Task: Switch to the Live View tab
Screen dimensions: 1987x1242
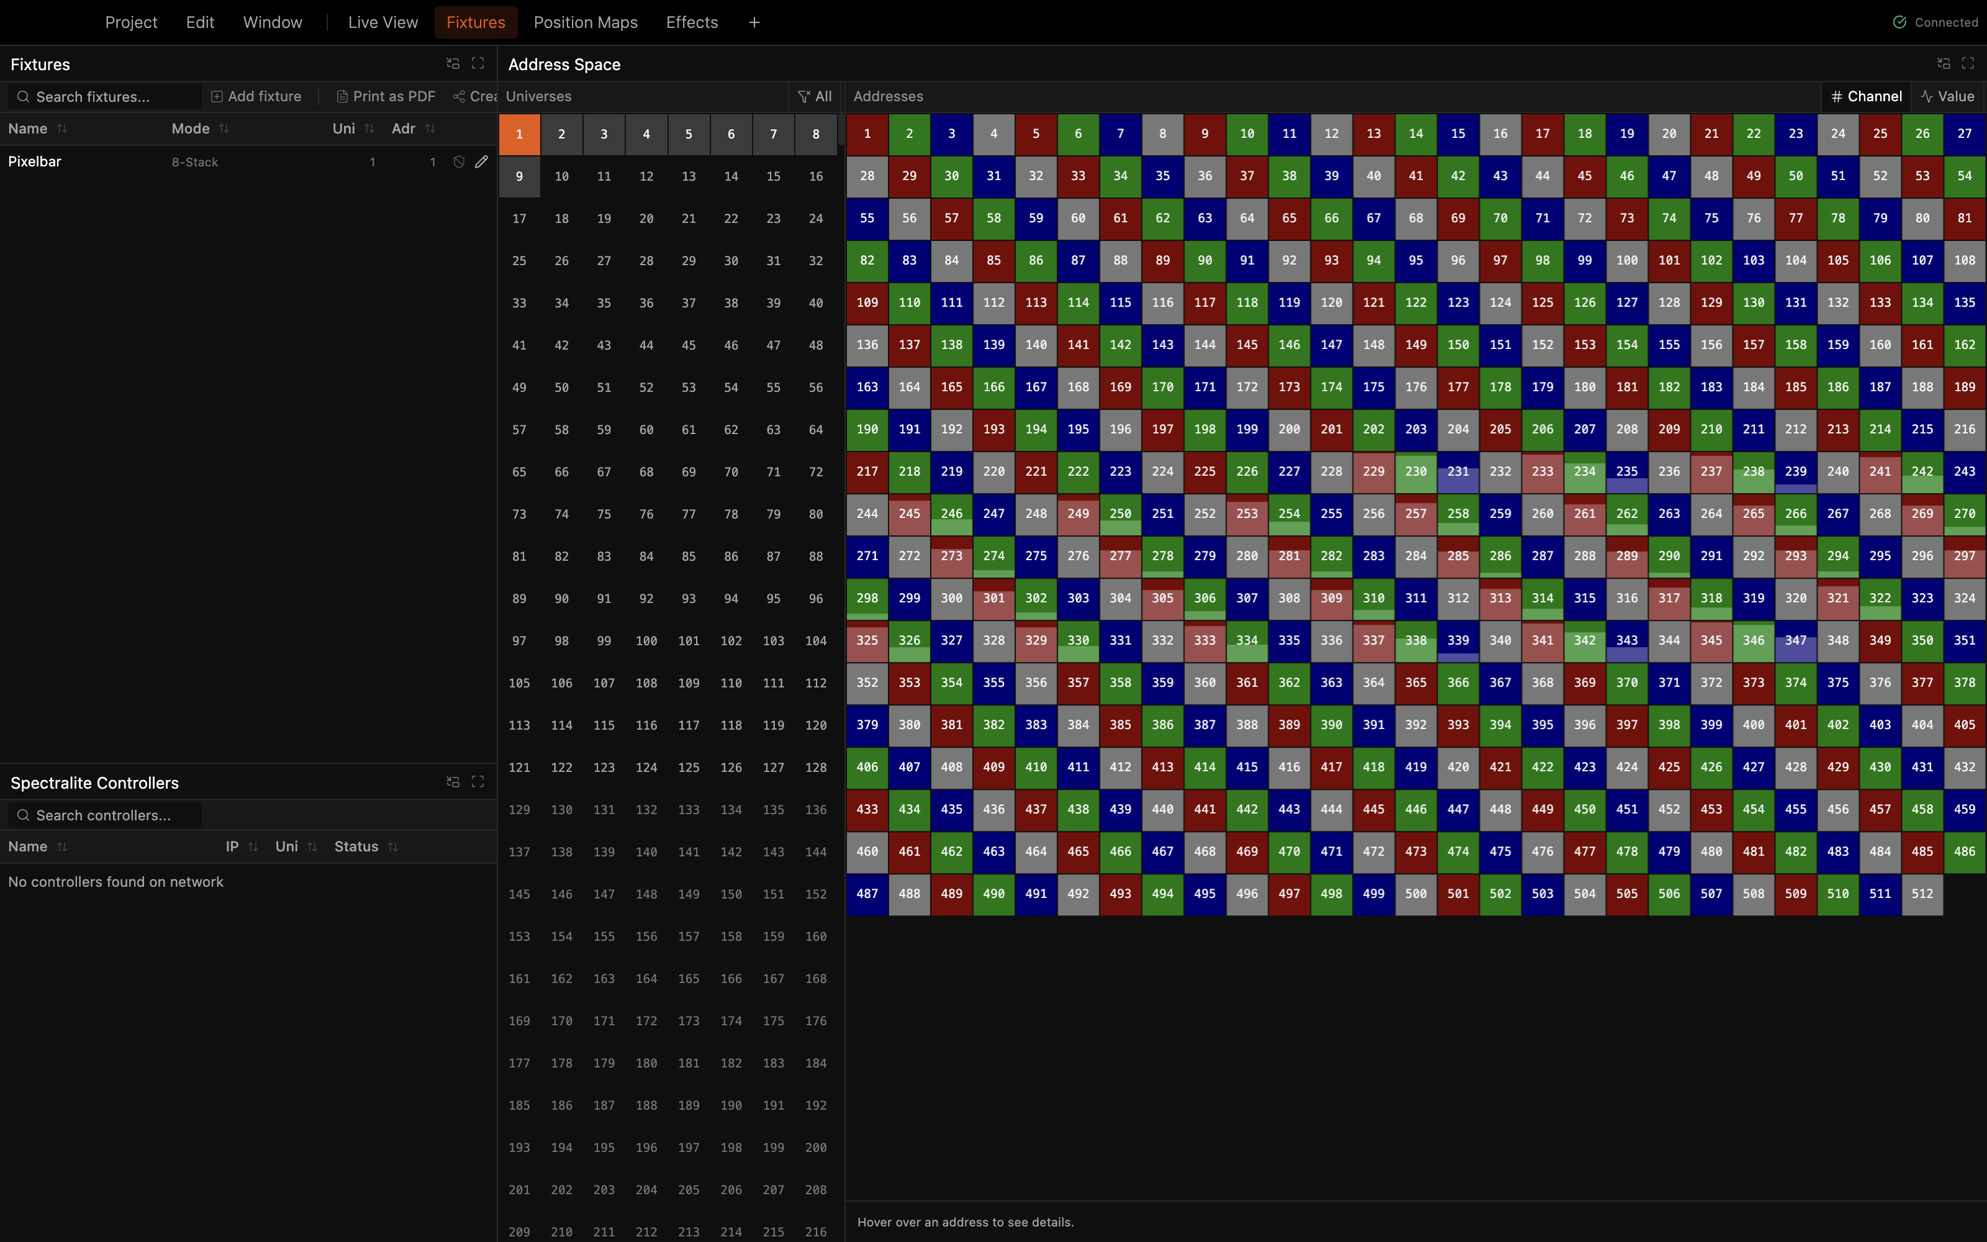Action: point(382,22)
